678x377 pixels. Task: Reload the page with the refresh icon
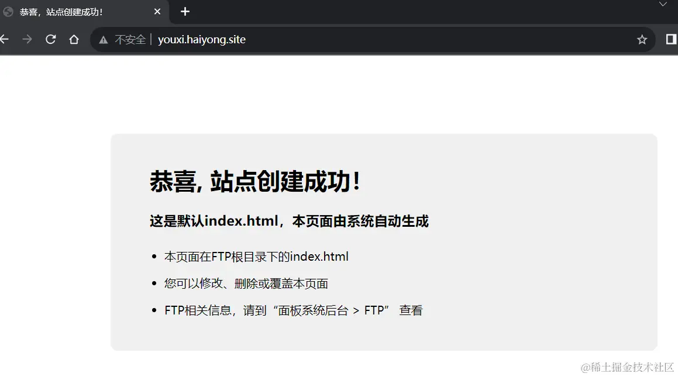(50, 39)
